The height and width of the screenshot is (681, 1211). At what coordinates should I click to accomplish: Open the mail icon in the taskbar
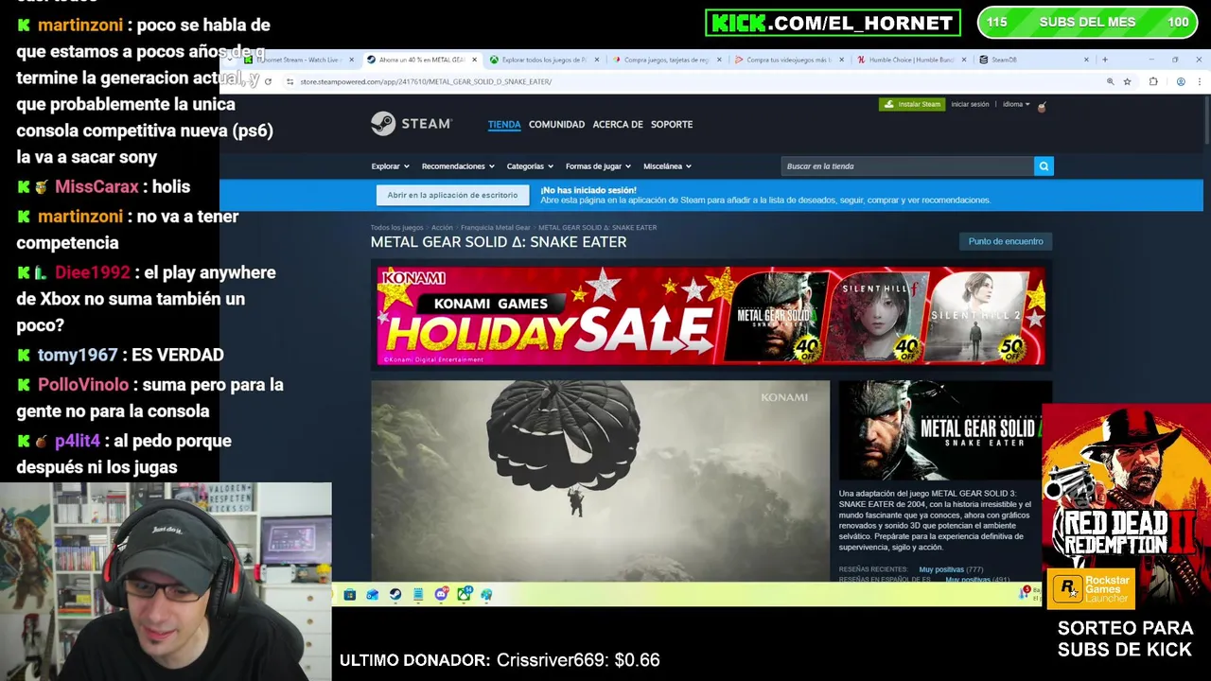(x=373, y=594)
